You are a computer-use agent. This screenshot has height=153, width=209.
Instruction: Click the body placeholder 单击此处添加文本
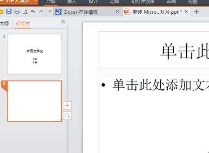pyautogui.click(x=153, y=114)
